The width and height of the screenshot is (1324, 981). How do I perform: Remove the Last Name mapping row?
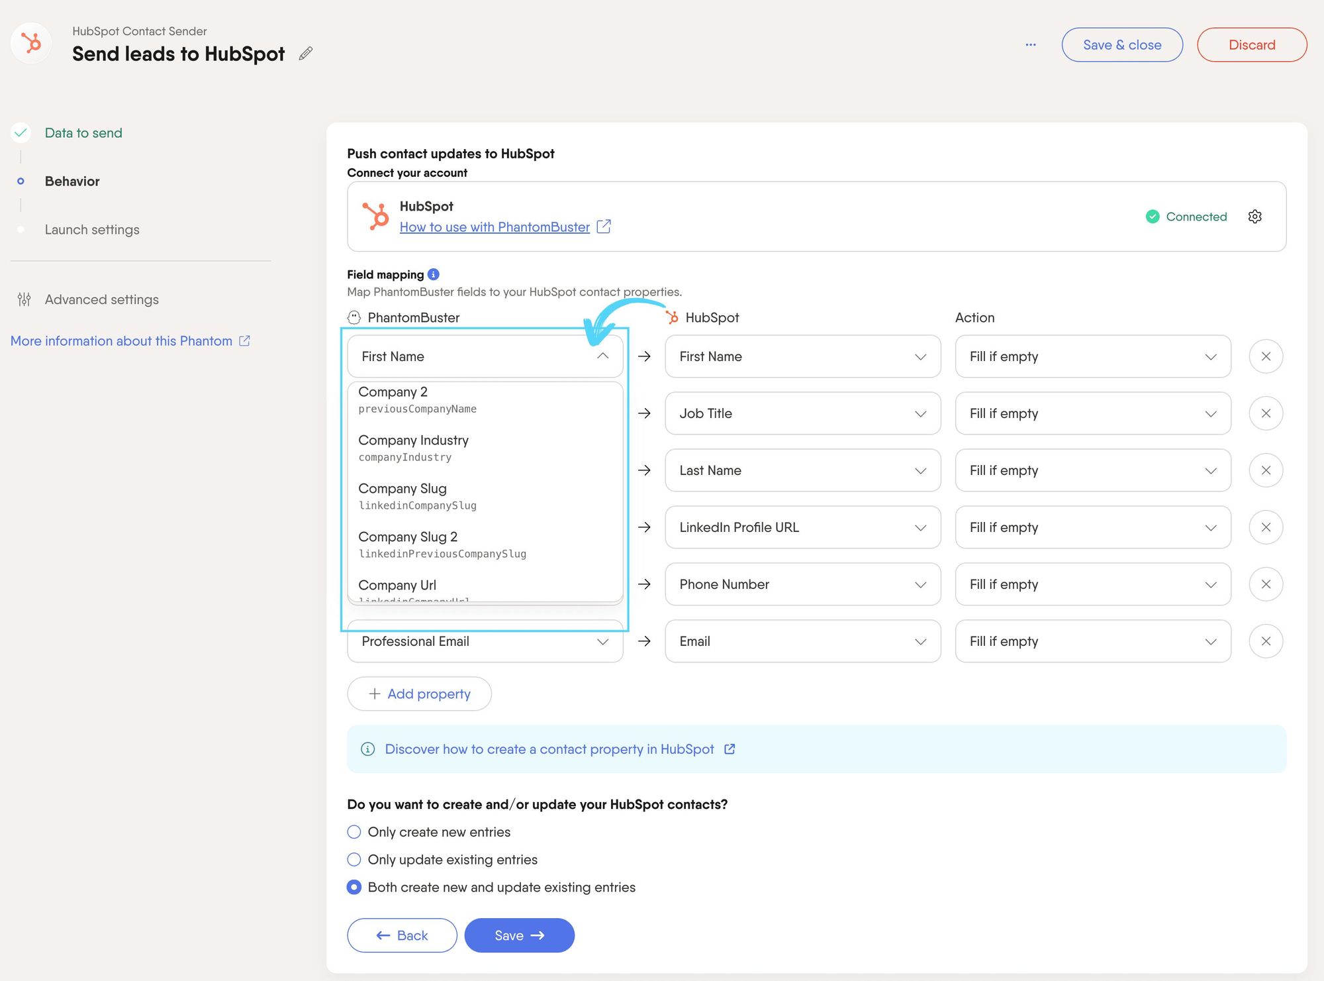click(1266, 470)
